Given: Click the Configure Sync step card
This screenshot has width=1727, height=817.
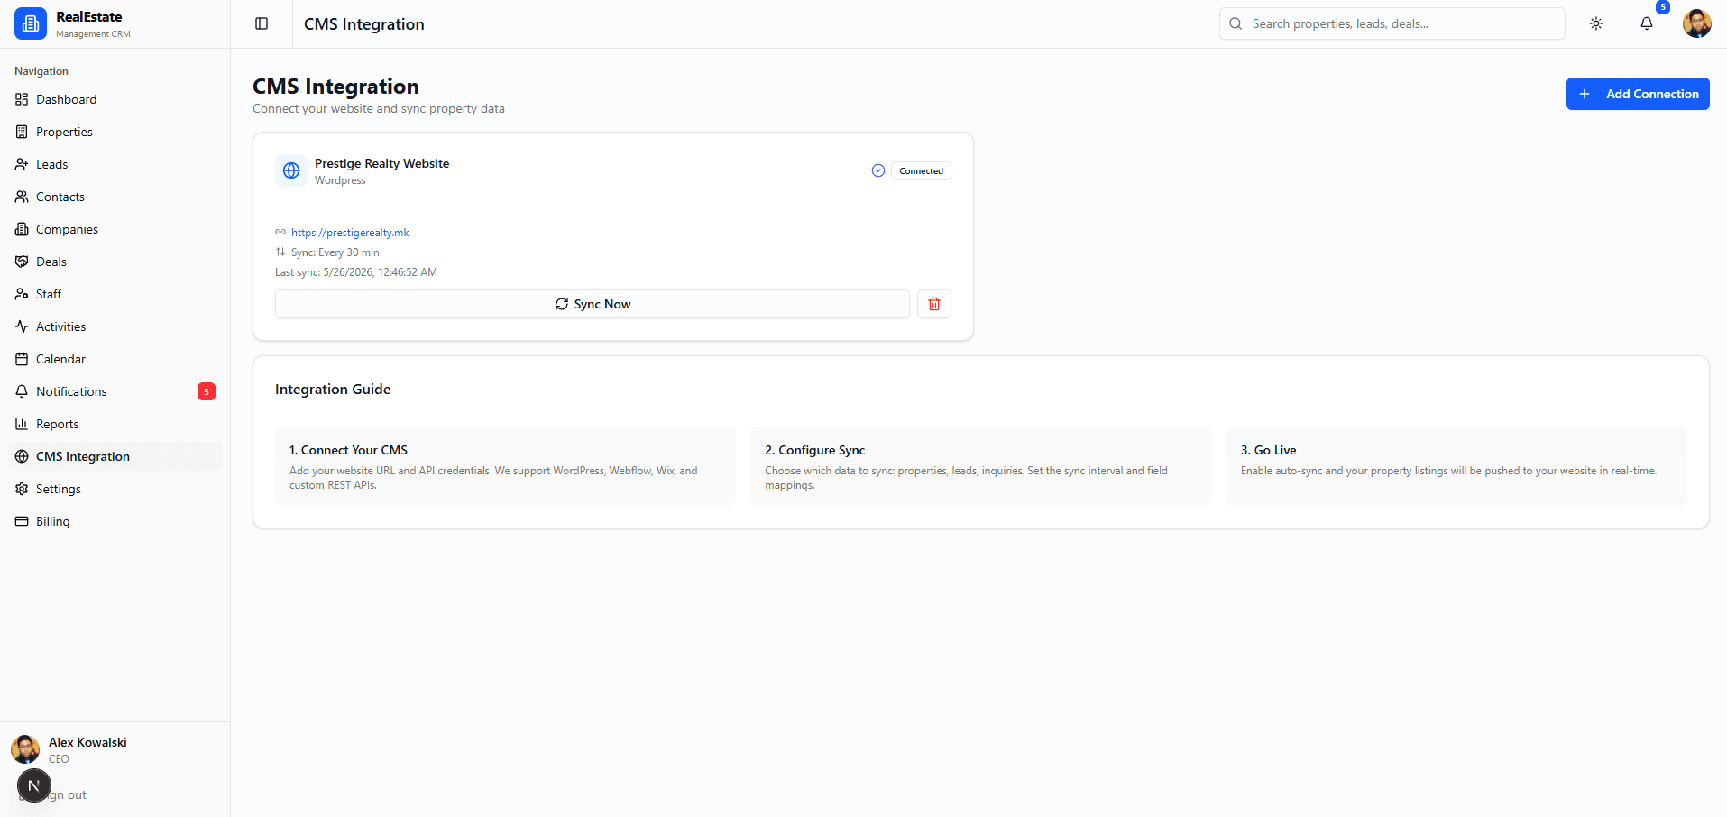Looking at the screenshot, I should pyautogui.click(x=981, y=466).
